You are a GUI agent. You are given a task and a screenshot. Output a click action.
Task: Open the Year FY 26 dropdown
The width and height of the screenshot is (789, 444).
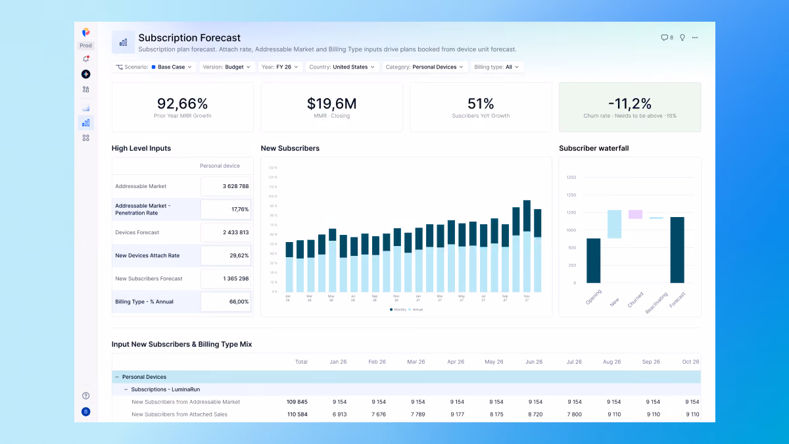279,67
